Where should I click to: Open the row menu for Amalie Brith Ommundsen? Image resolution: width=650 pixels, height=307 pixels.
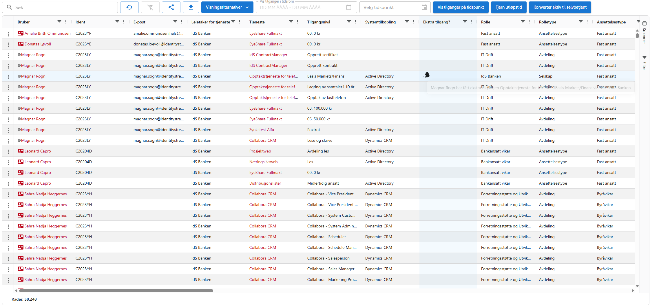click(8, 33)
